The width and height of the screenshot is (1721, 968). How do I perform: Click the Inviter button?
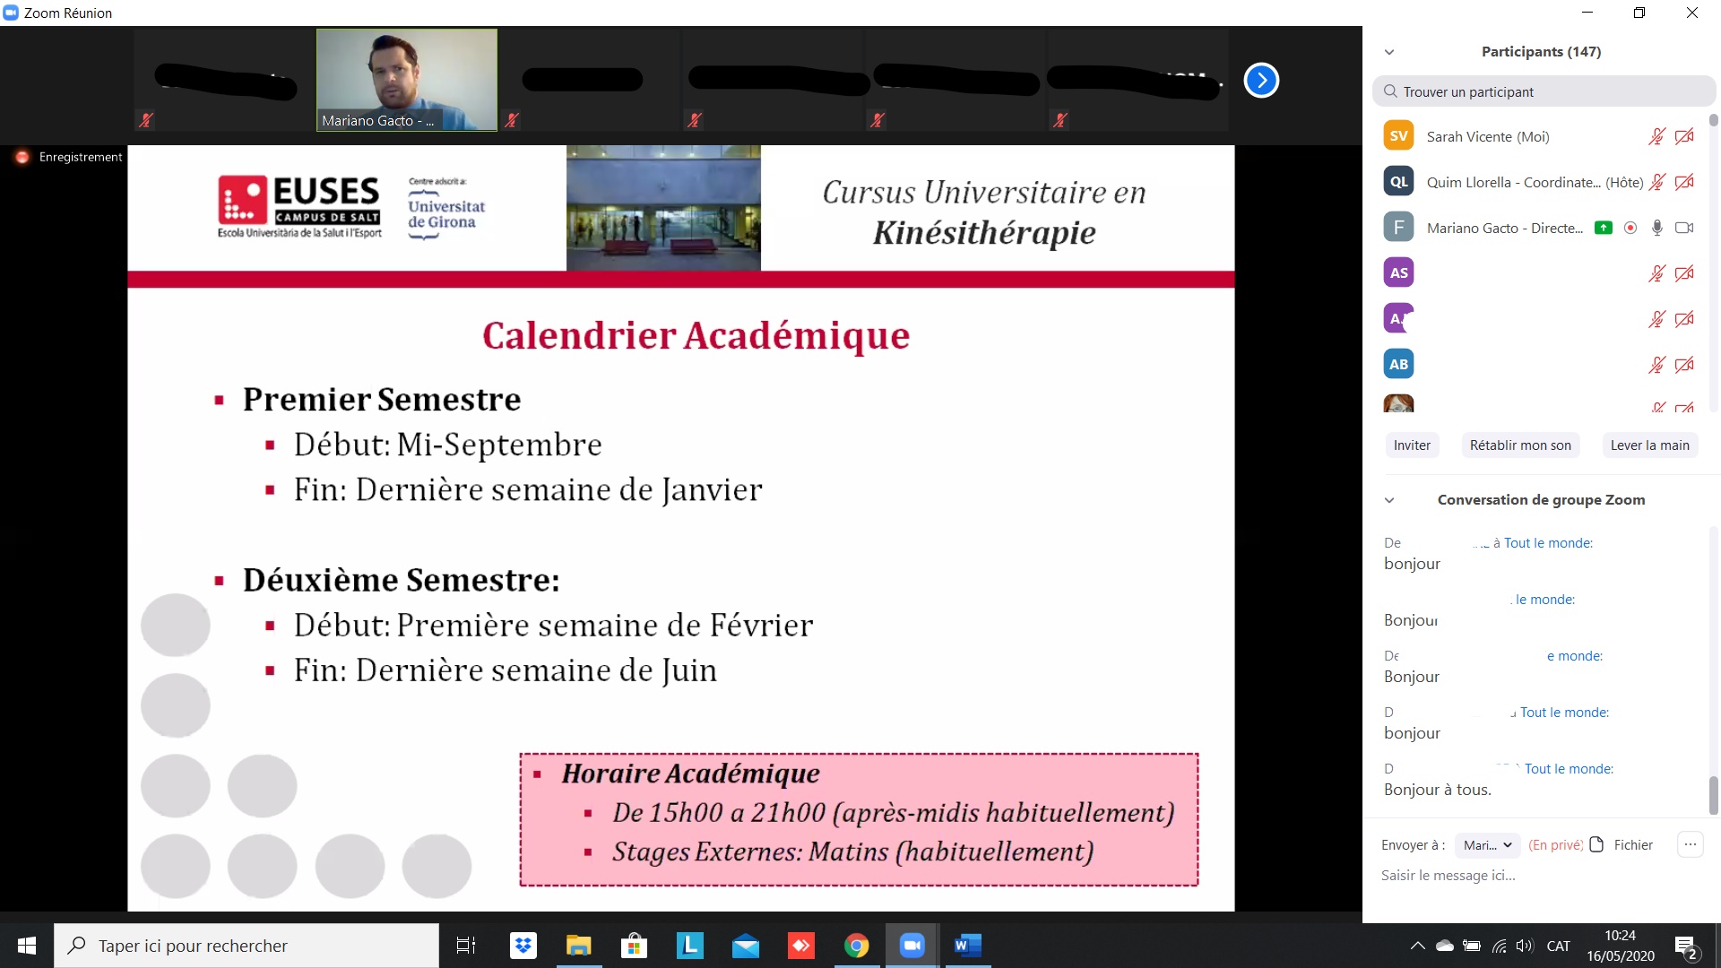pos(1412,445)
